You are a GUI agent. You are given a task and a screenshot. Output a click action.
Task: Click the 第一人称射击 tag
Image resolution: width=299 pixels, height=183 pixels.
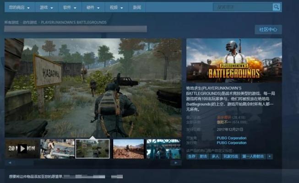point(253,156)
